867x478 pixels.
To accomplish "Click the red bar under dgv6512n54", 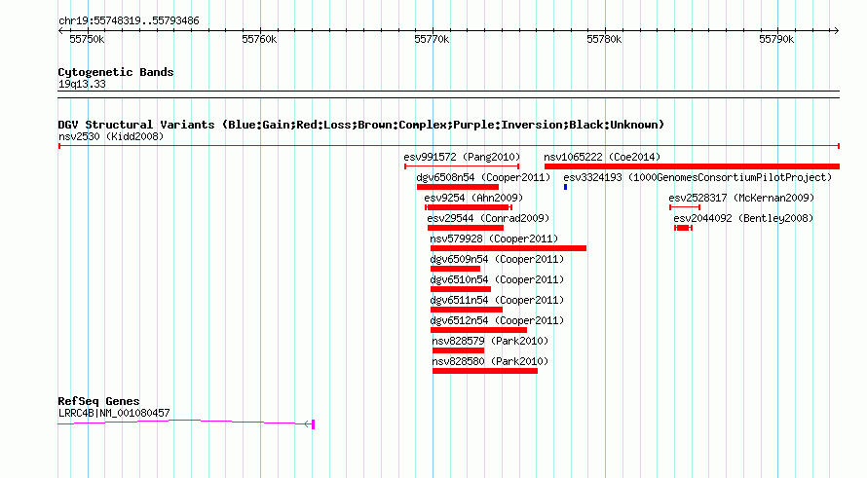I will (478, 330).
